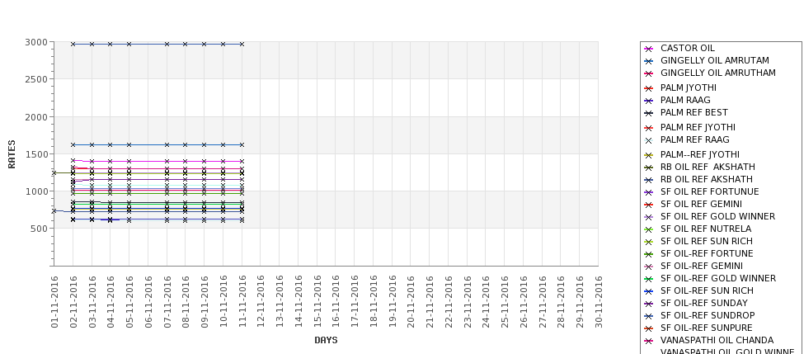This screenshot has height=354, width=804.
Task: Click the 04-11-2016 date label
Action: pos(110,302)
